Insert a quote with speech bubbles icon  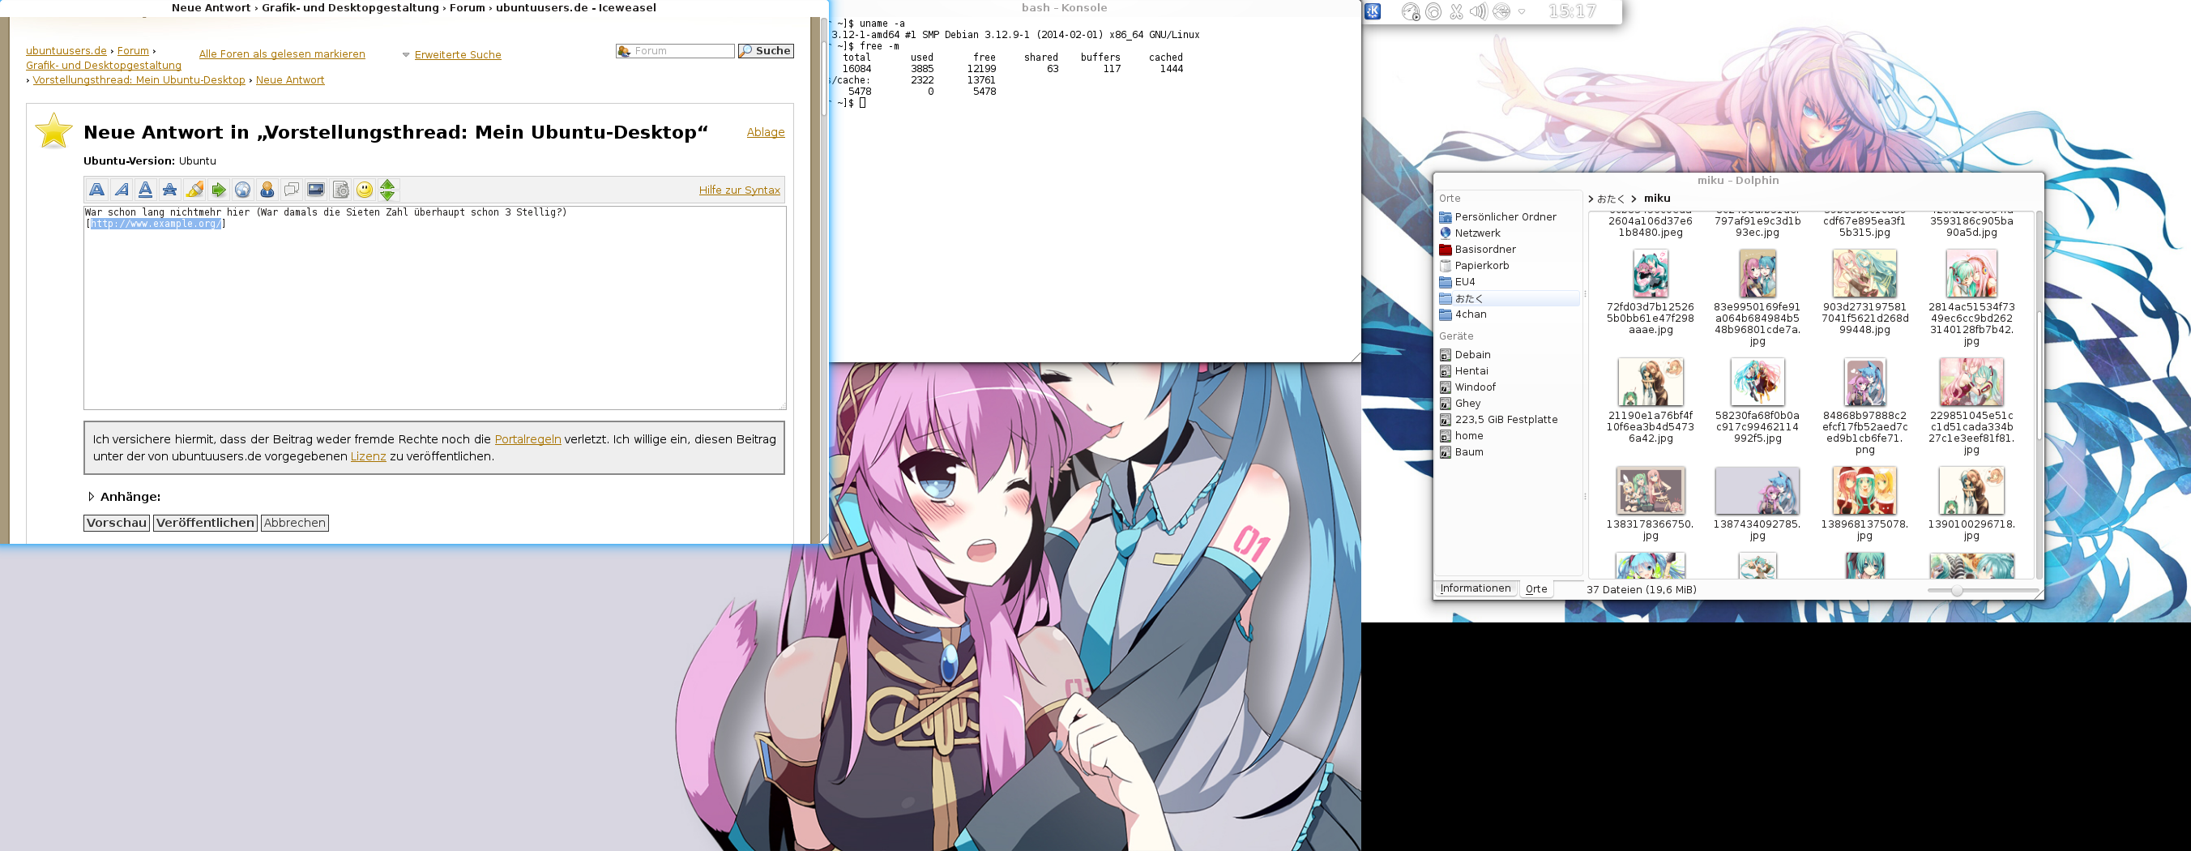pos(291,190)
